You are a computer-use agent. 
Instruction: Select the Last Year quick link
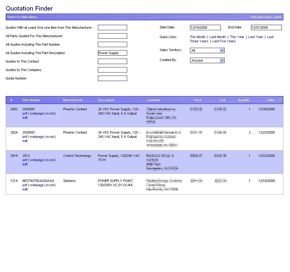click(256, 37)
